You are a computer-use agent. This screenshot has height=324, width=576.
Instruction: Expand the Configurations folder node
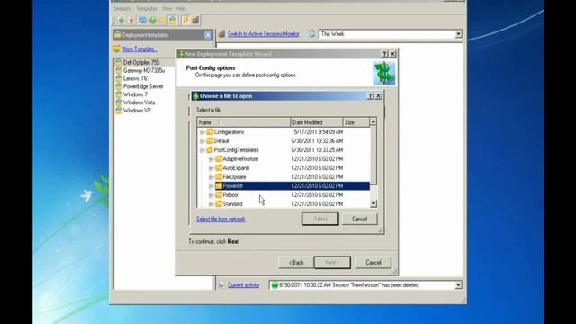(x=202, y=132)
